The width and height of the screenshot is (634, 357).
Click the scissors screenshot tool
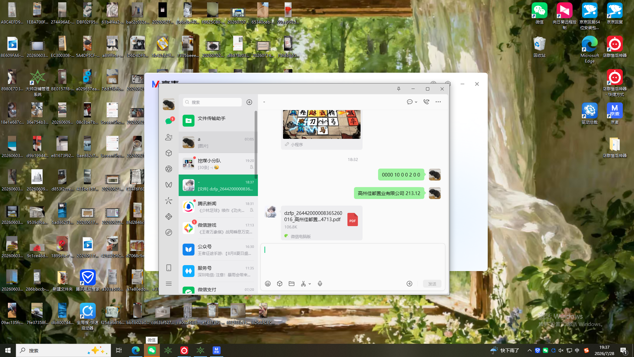tap(303, 284)
